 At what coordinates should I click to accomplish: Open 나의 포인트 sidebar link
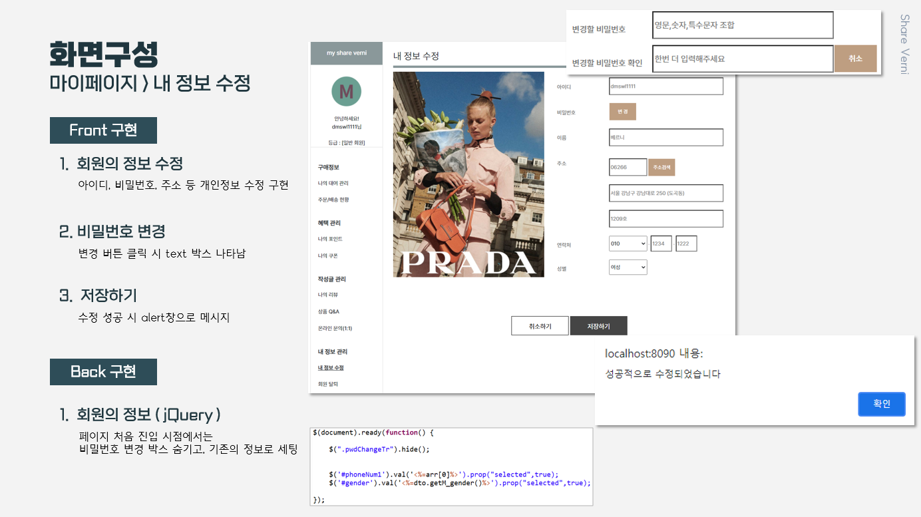330,239
